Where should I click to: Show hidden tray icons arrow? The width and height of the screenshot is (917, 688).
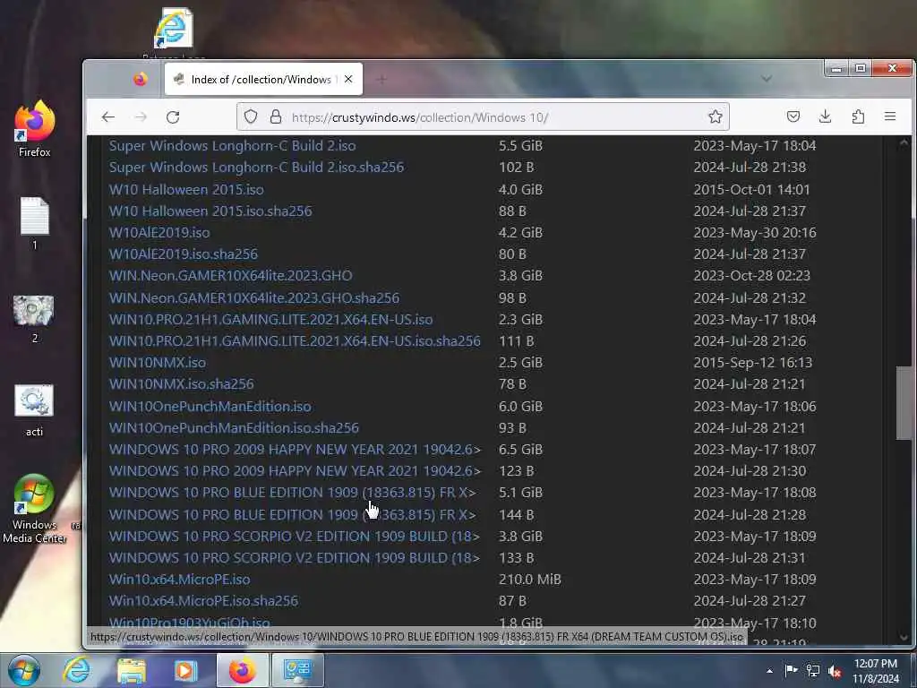coord(769,671)
